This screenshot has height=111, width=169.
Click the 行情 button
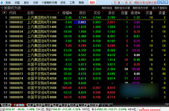(x=117, y=3)
